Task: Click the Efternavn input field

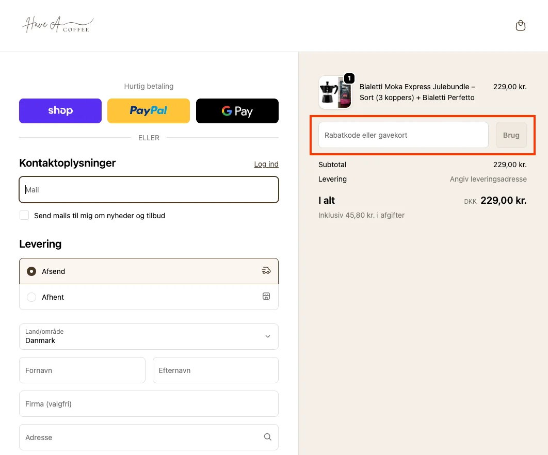Action: point(215,370)
